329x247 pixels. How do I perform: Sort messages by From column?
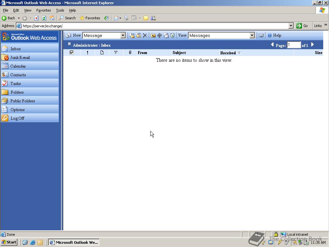[x=142, y=53]
